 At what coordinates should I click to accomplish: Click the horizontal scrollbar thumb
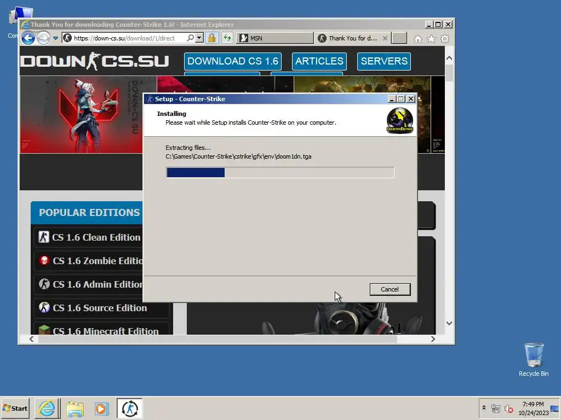[x=217, y=339]
